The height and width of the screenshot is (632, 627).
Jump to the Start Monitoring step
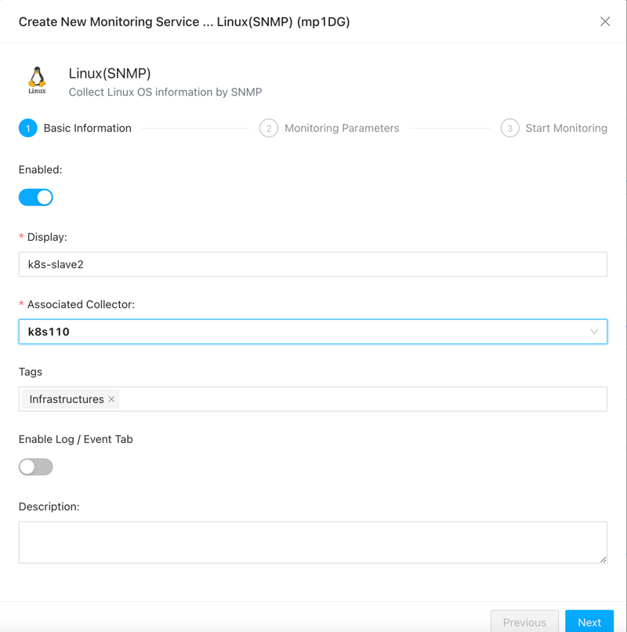(566, 128)
